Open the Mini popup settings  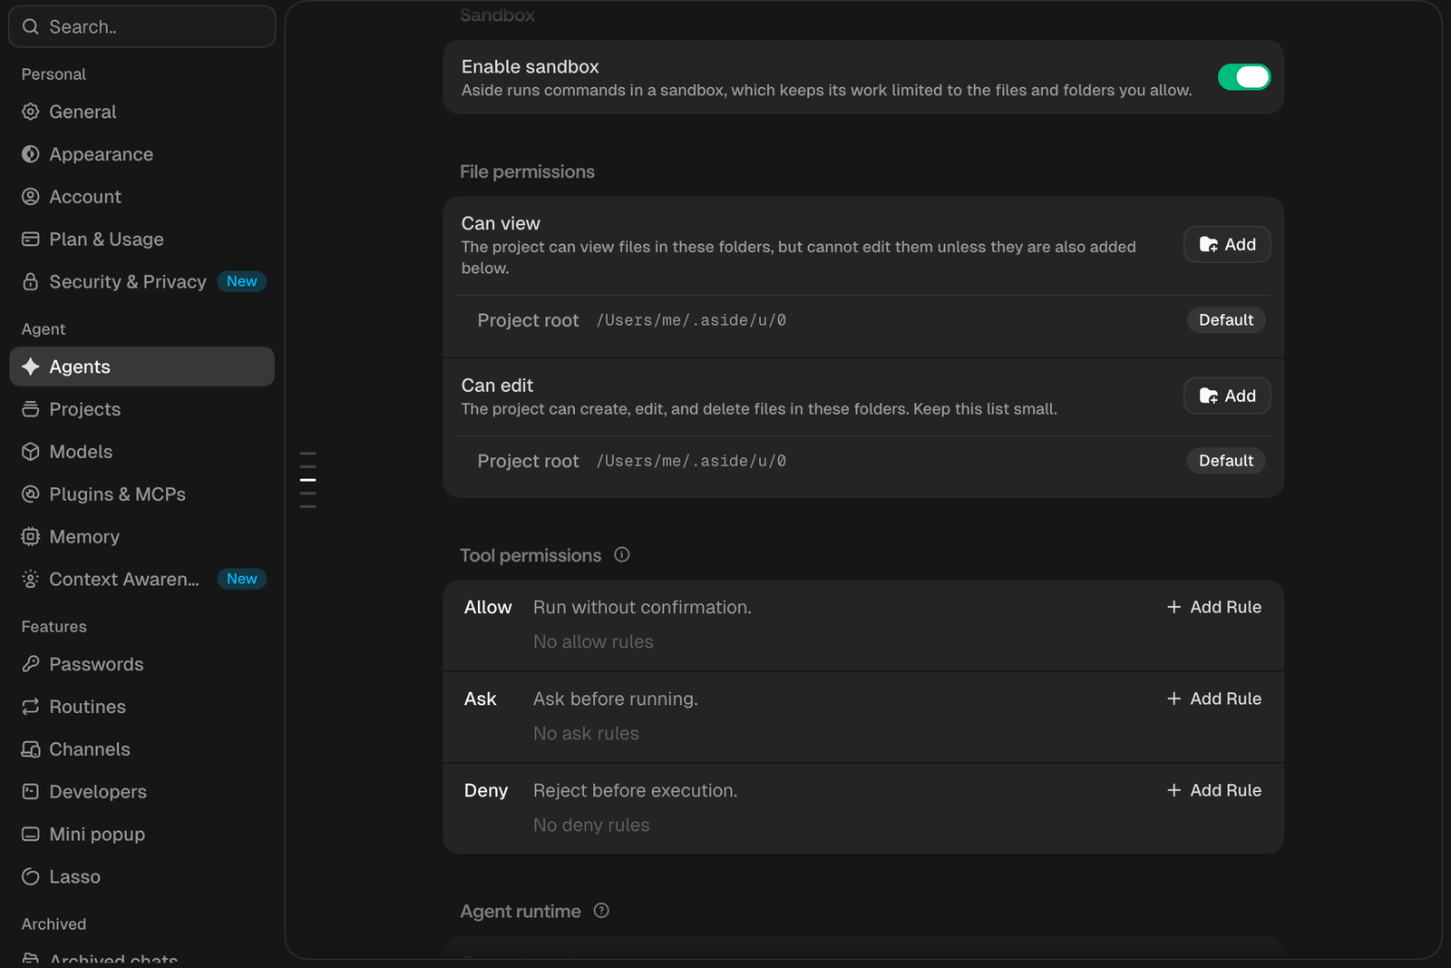141,835
